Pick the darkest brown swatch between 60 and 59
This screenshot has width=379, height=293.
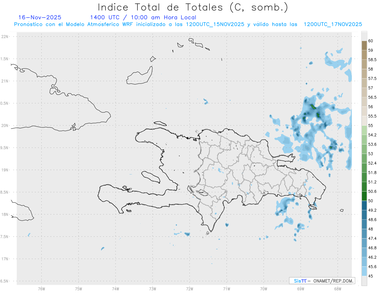pyautogui.click(x=364, y=46)
